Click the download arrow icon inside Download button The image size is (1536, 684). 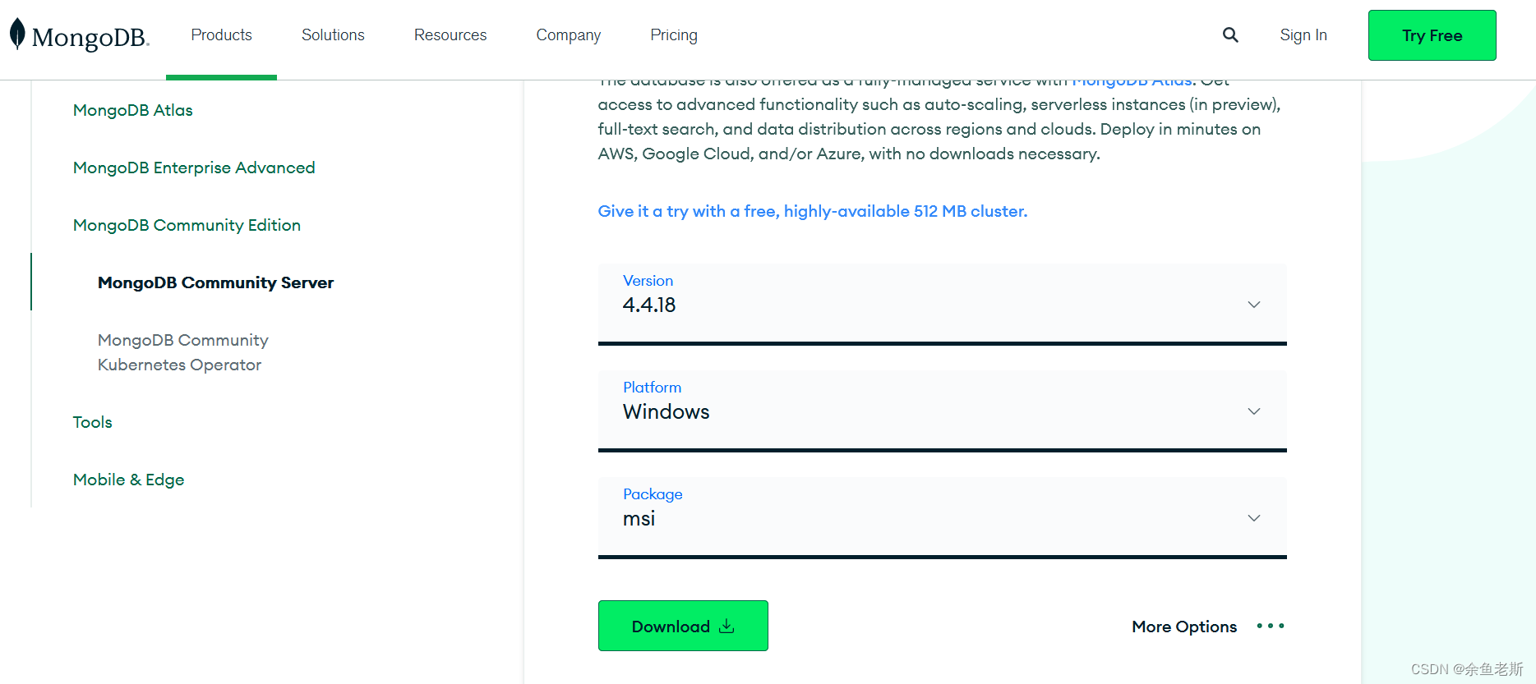tap(726, 626)
